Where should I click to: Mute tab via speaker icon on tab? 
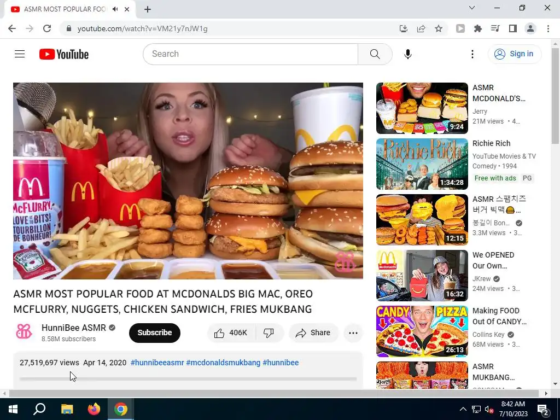tap(115, 9)
